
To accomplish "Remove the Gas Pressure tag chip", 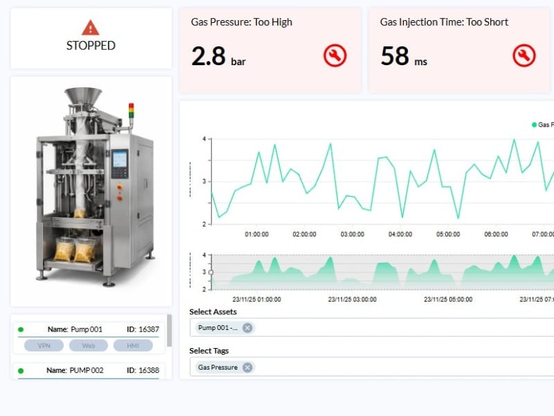I will click(x=247, y=367).
